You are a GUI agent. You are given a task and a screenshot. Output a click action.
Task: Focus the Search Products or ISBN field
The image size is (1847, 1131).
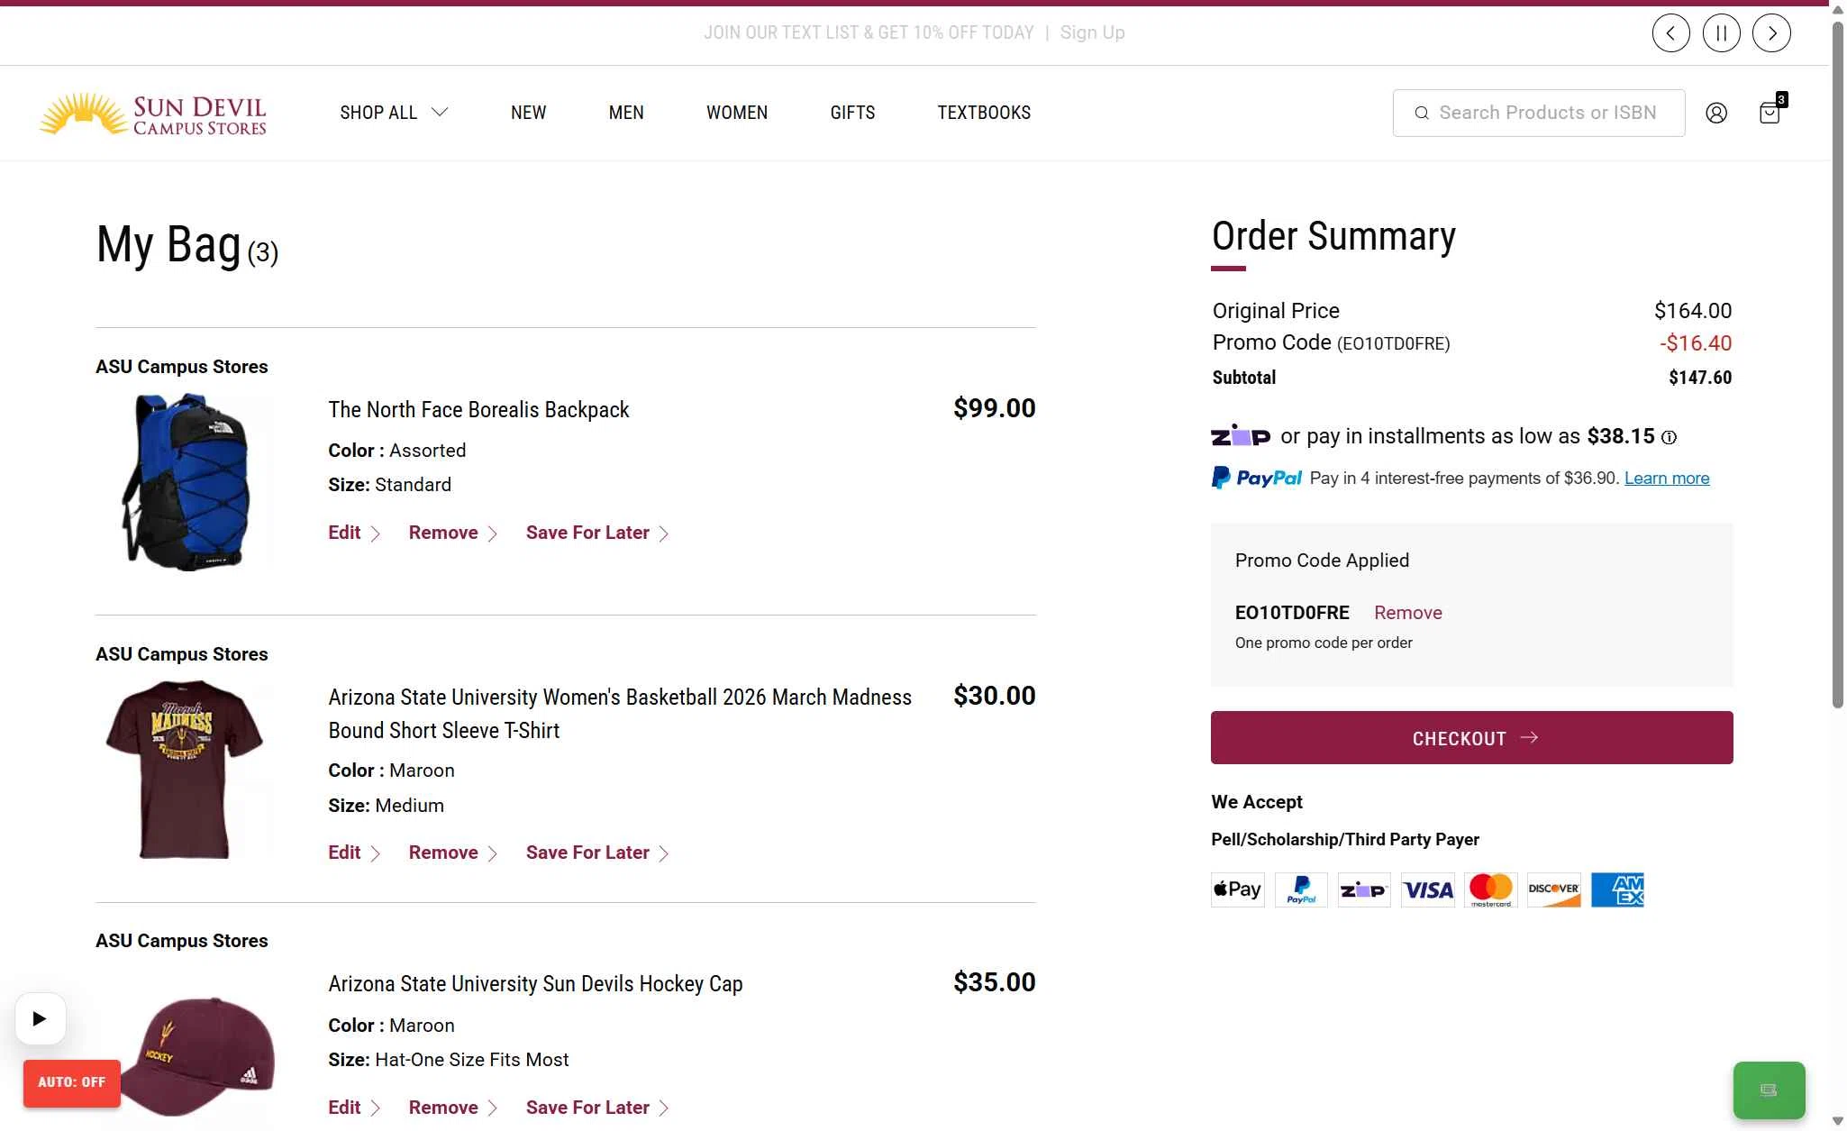coord(1539,113)
